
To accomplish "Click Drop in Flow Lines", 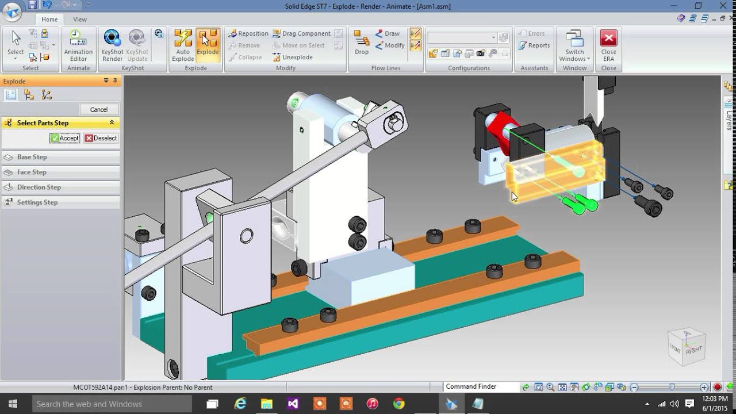I will point(362,43).
